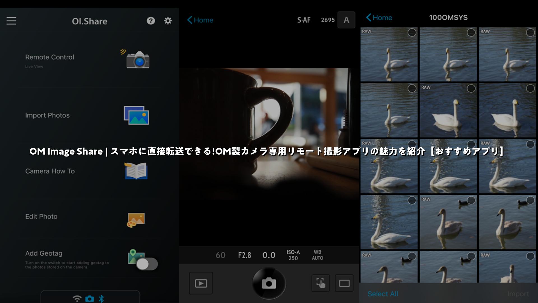
Task: Tap the camera status icon beside Wi-Fi
Action: point(90,299)
